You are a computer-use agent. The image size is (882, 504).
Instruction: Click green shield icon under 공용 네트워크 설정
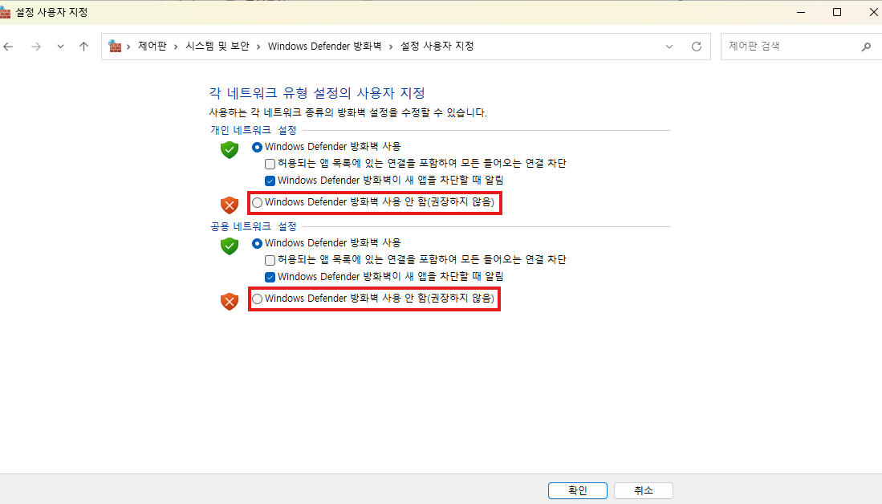pos(230,246)
